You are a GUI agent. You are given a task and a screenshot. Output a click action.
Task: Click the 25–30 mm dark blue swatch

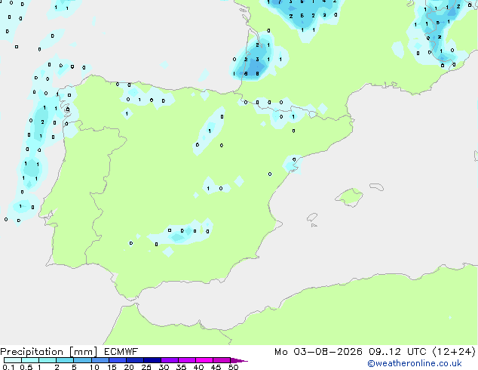pyautogui.click(x=152, y=360)
